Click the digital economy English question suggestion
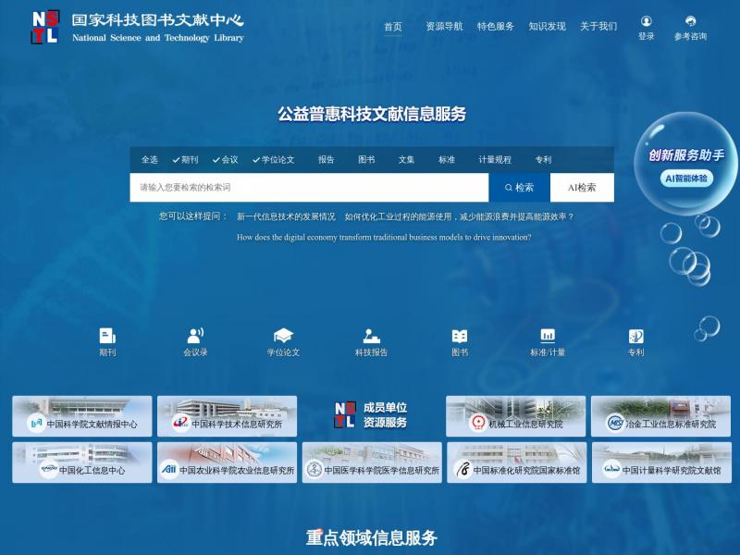This screenshot has height=555, width=740. 384,238
